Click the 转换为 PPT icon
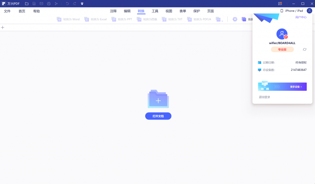 point(114,19)
